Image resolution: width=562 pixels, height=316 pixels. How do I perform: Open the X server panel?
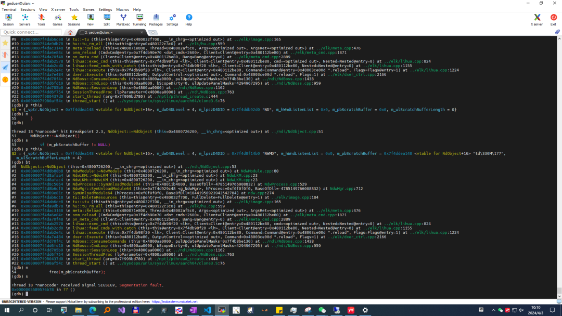click(x=537, y=20)
